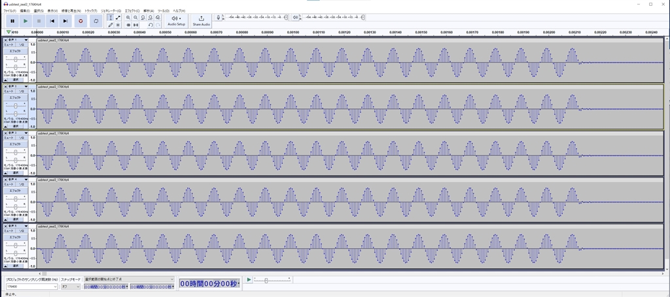The height and width of the screenshot is (297, 670).
Task: Toggle the Loop button
Action: click(96, 21)
